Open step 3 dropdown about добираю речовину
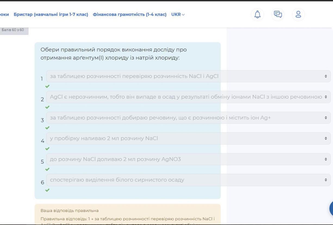 tap(188, 118)
